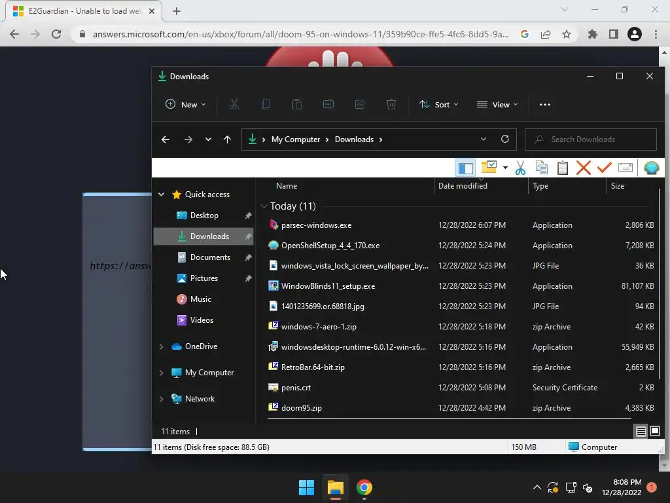The height and width of the screenshot is (503, 670).
Task: Collapse the Today (11) group
Action: [x=264, y=206]
